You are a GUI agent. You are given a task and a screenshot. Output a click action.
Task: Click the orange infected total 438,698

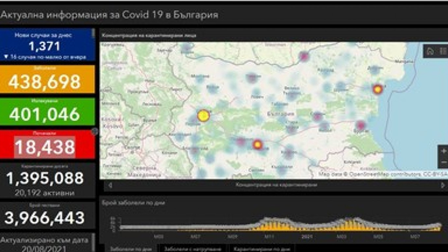click(44, 82)
